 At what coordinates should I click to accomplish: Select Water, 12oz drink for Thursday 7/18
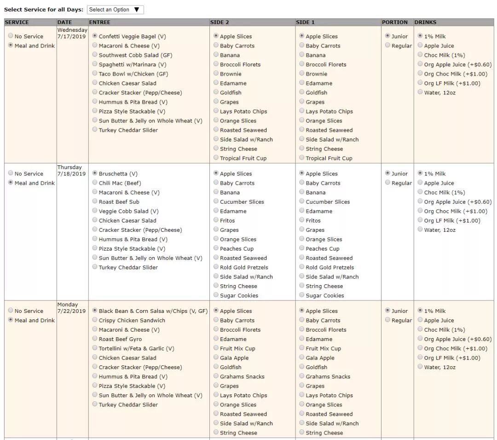[420, 229]
